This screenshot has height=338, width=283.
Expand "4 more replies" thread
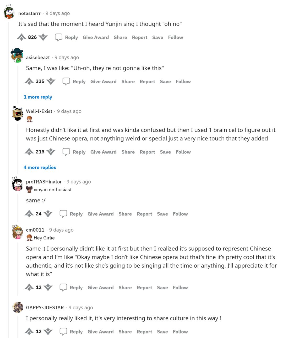coord(40,167)
